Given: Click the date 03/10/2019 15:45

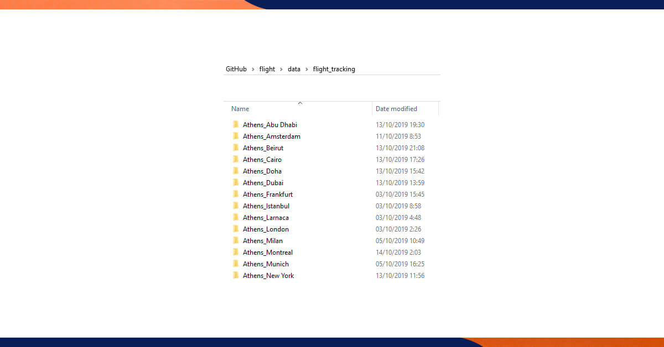Looking at the screenshot, I should point(400,194).
